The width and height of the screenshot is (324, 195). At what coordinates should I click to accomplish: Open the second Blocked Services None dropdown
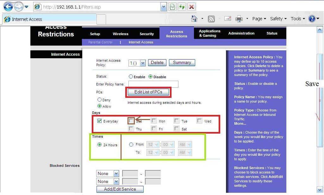[x=108, y=181]
